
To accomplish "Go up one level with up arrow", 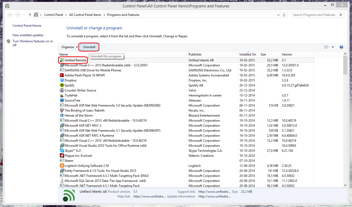I will pyautogui.click(x=30, y=15).
